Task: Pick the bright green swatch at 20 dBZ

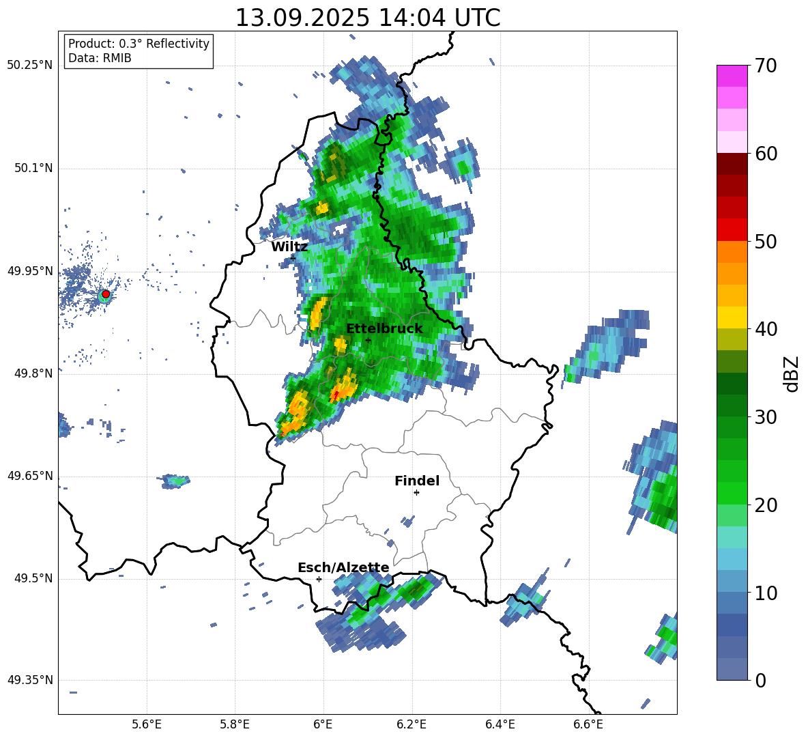Action: [x=732, y=493]
